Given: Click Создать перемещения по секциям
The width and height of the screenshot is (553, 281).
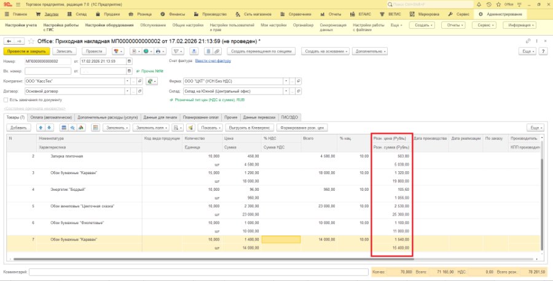Looking at the screenshot, I should click(x=261, y=52).
